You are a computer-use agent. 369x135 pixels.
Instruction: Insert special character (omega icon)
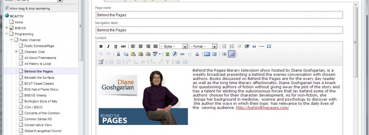(x=269, y=46)
